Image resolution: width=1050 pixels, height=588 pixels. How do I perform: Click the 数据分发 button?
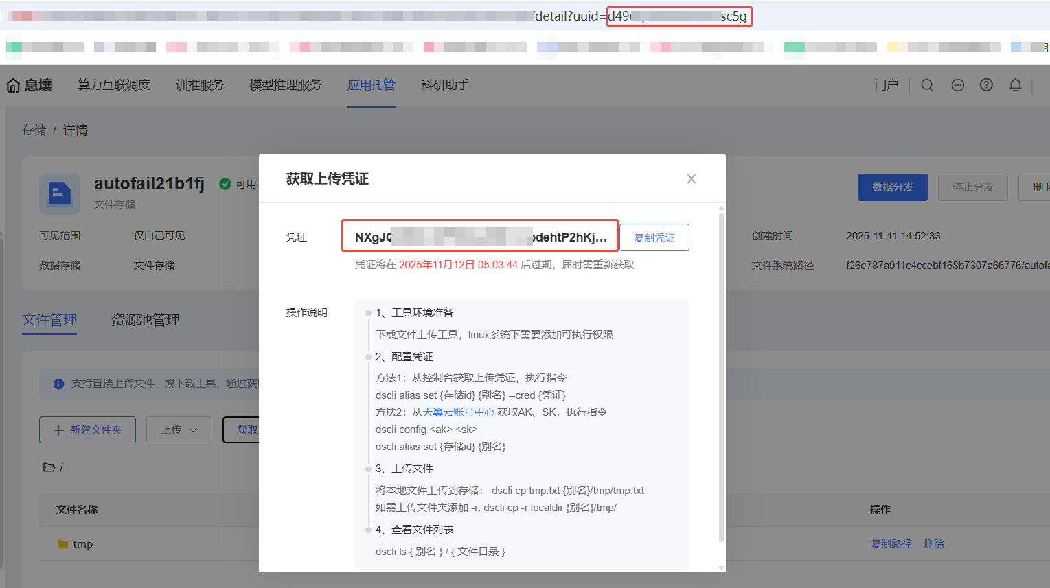point(892,187)
